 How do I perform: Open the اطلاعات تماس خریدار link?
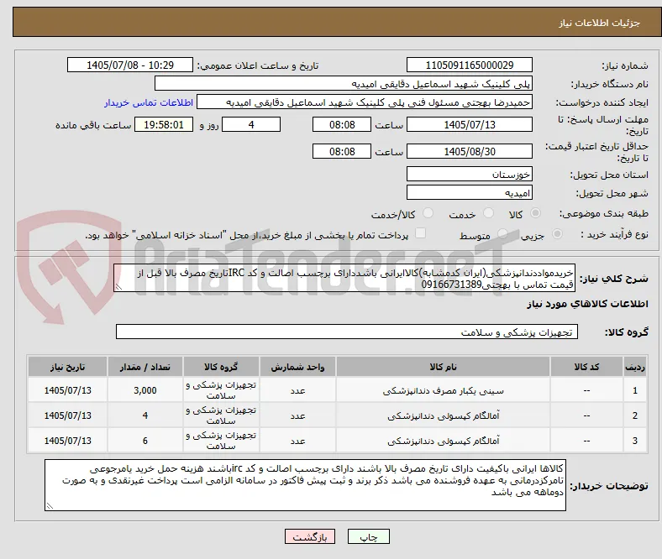pos(149,102)
